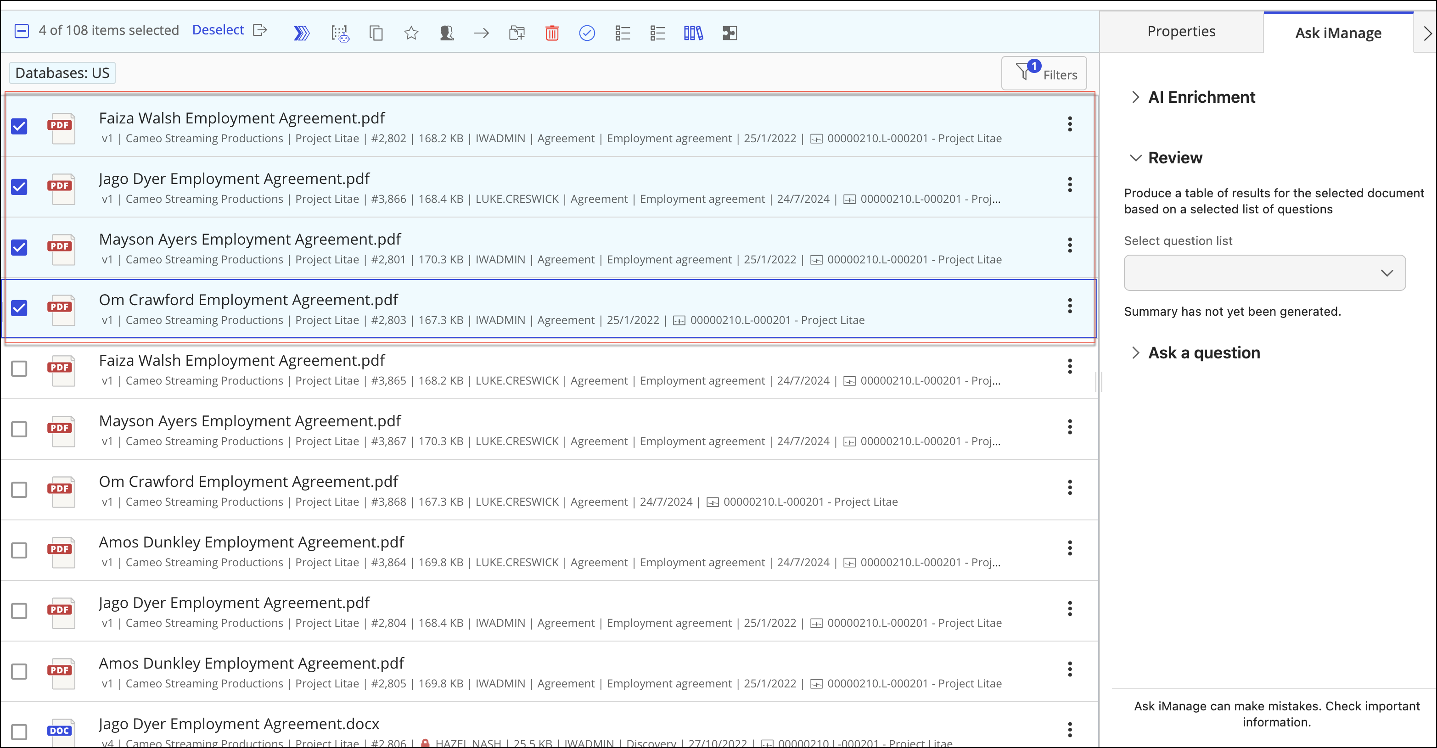The height and width of the screenshot is (748, 1437).
Task: Open more options for Amos Dunkley #3,864
Action: click(x=1070, y=548)
